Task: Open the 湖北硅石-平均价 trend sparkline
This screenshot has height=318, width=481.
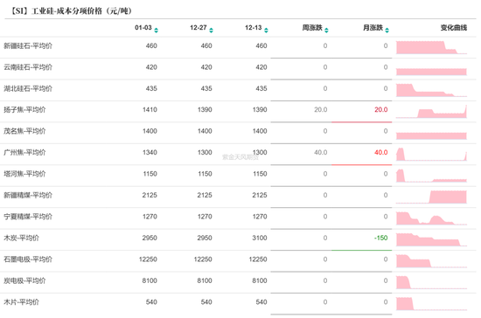Action: [431, 90]
